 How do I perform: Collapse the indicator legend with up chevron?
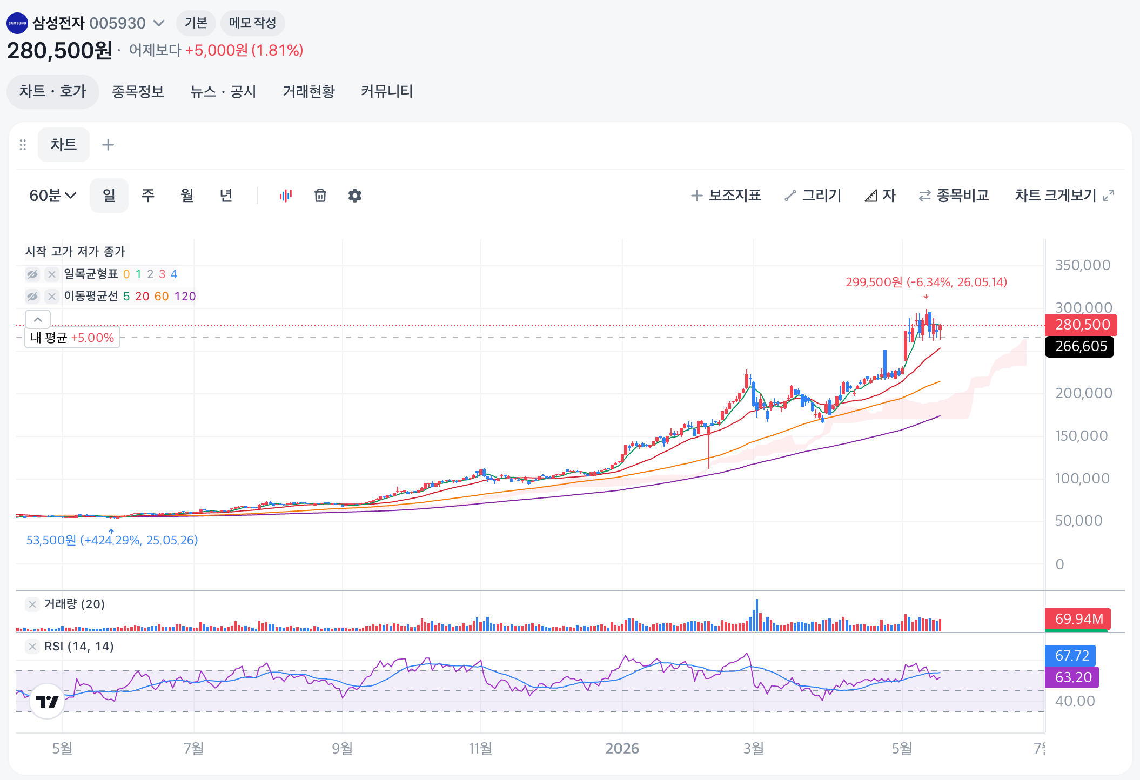(38, 319)
